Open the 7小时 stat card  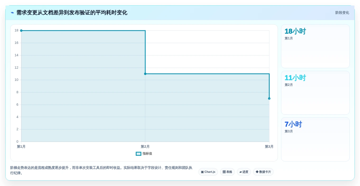pyautogui.click(x=315, y=139)
